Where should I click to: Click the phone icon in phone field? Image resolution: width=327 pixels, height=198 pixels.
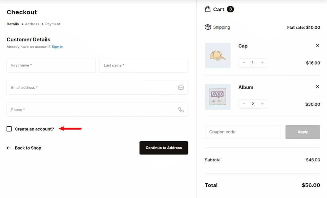(181, 109)
